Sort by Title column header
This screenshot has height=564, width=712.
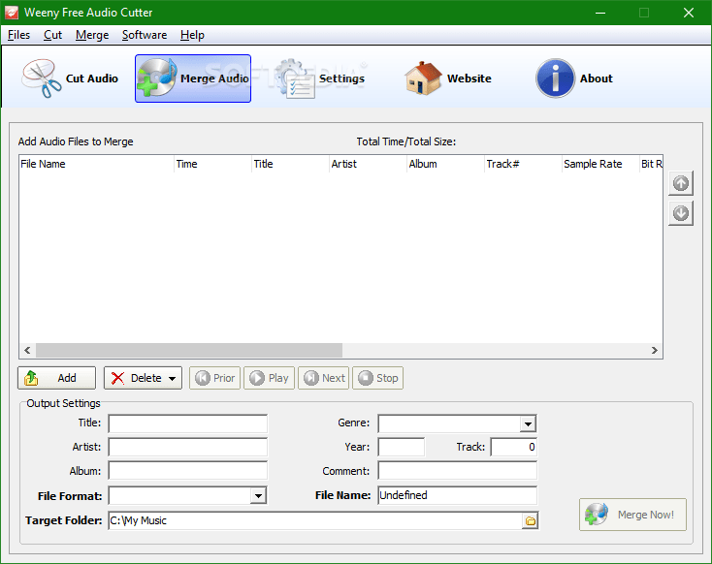point(291,164)
